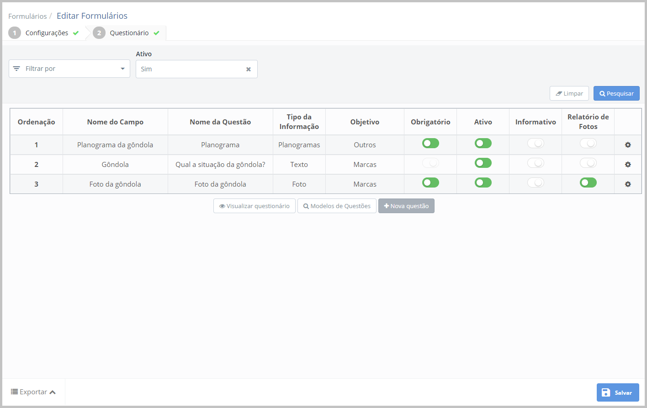Expand the Exportar menu
Viewport: 647px width, 408px height.
pyautogui.click(x=33, y=392)
